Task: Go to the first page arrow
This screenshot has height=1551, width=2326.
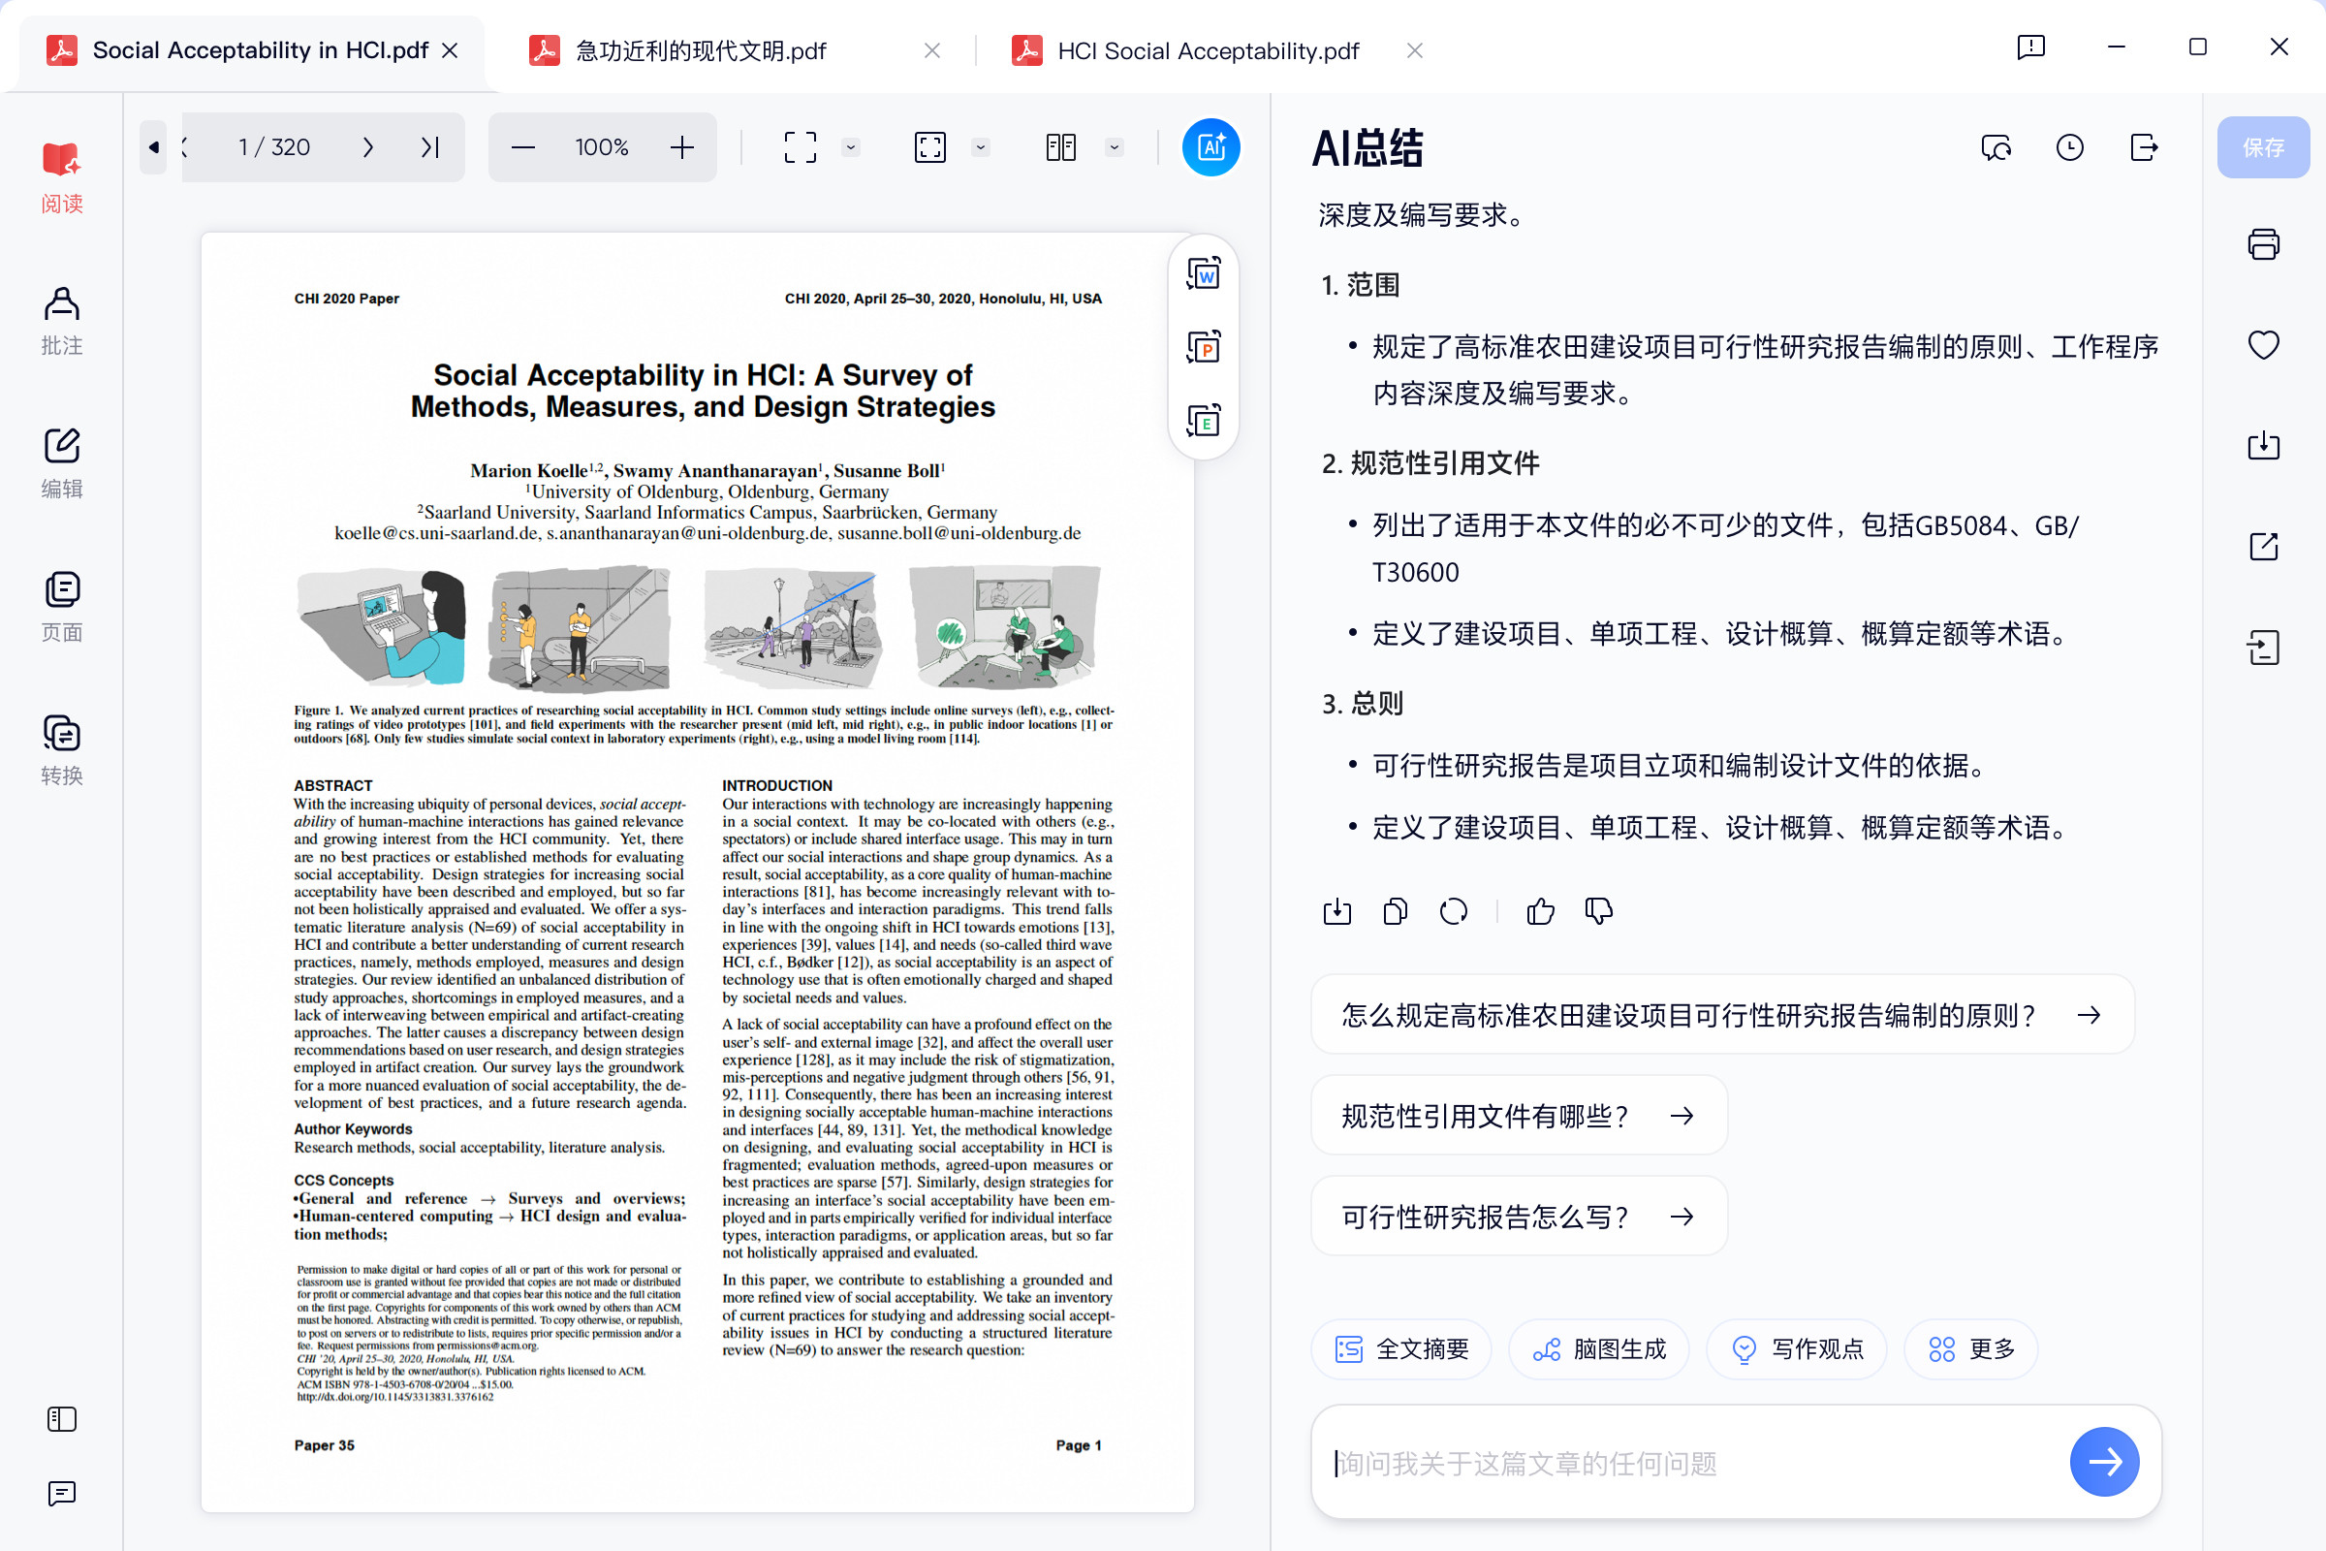Action: (153, 147)
